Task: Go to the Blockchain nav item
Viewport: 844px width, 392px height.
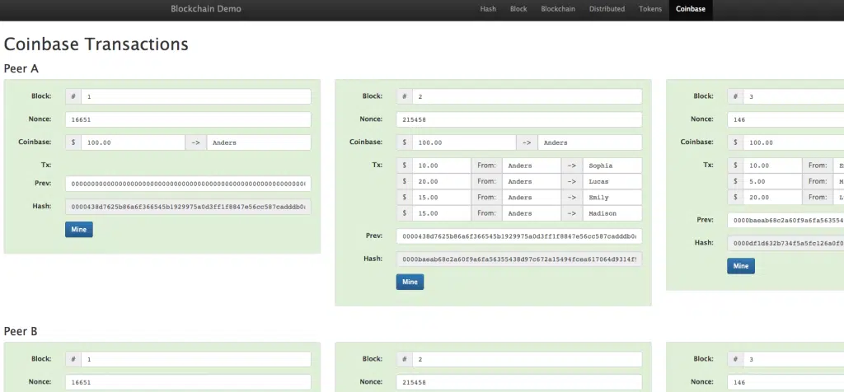Action: click(x=558, y=9)
